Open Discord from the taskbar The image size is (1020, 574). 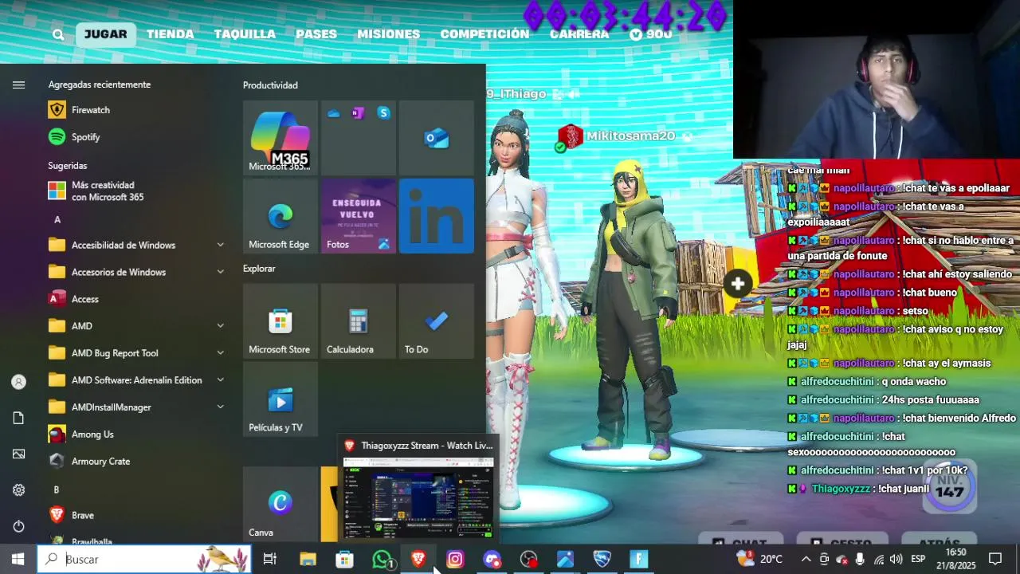click(x=492, y=560)
